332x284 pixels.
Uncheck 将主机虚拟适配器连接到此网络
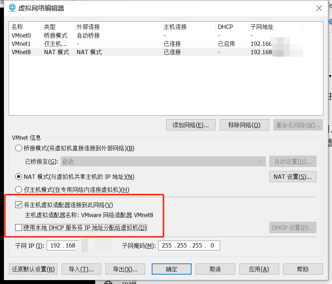[x=18, y=205]
